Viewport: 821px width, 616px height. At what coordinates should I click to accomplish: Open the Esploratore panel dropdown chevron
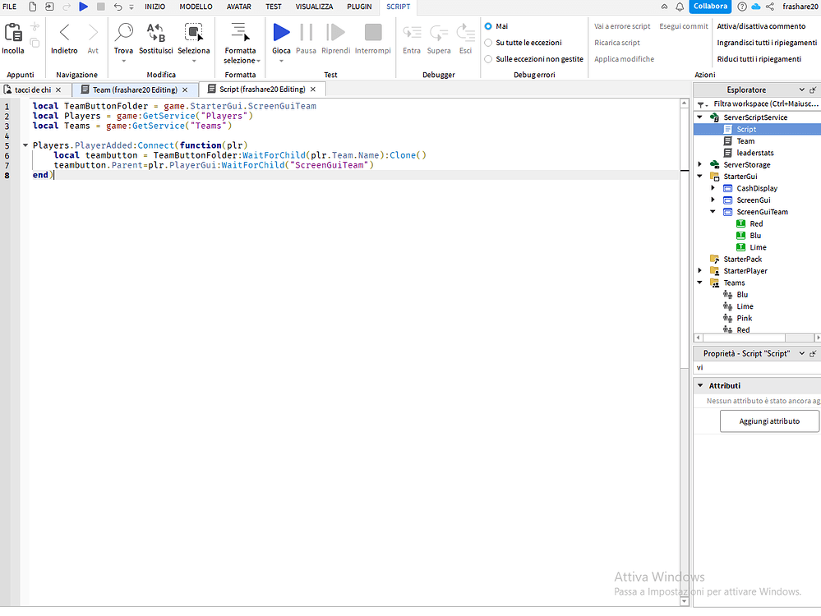click(801, 90)
